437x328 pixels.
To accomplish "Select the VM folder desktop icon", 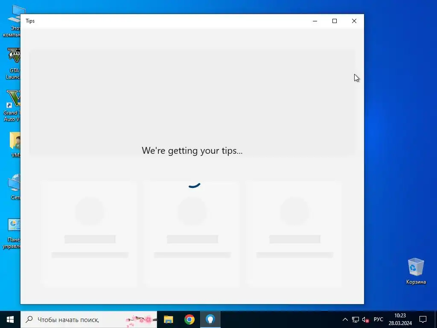I will (14, 145).
